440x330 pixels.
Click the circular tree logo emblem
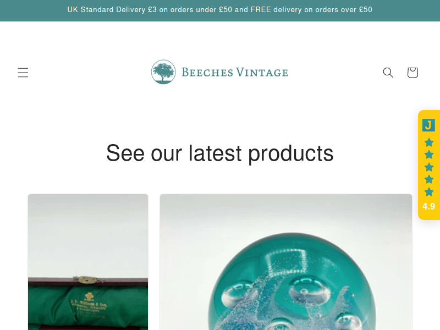coord(163,72)
